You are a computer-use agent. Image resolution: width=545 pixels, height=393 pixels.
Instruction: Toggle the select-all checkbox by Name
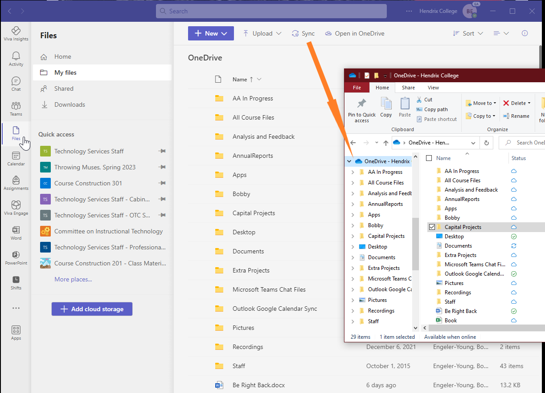coord(429,158)
